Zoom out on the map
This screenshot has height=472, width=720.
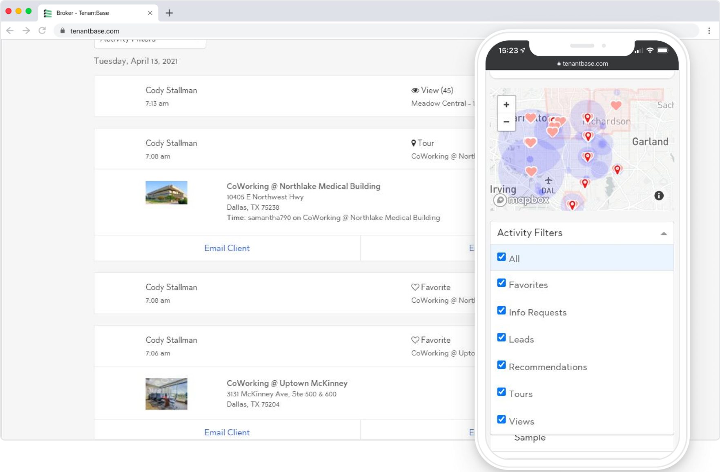pos(506,122)
